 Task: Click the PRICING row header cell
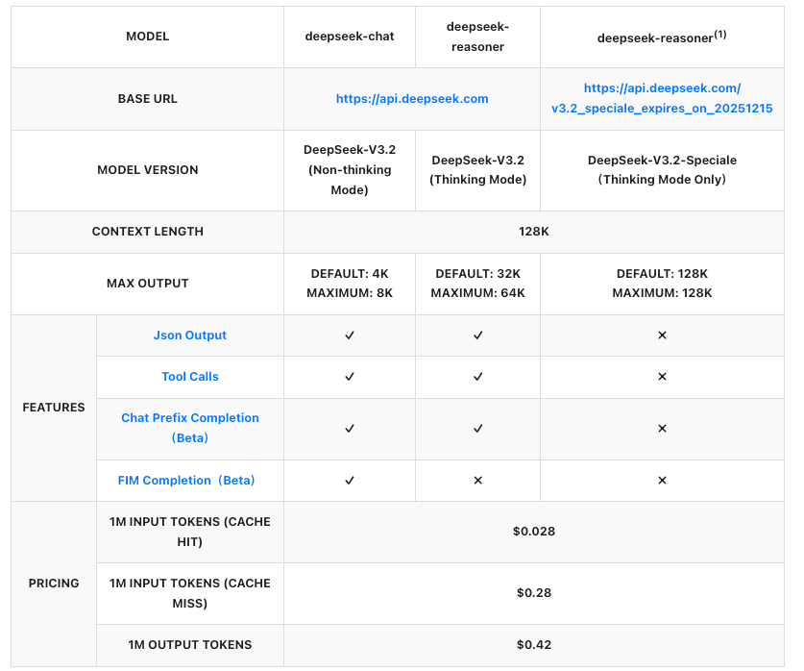point(54,584)
